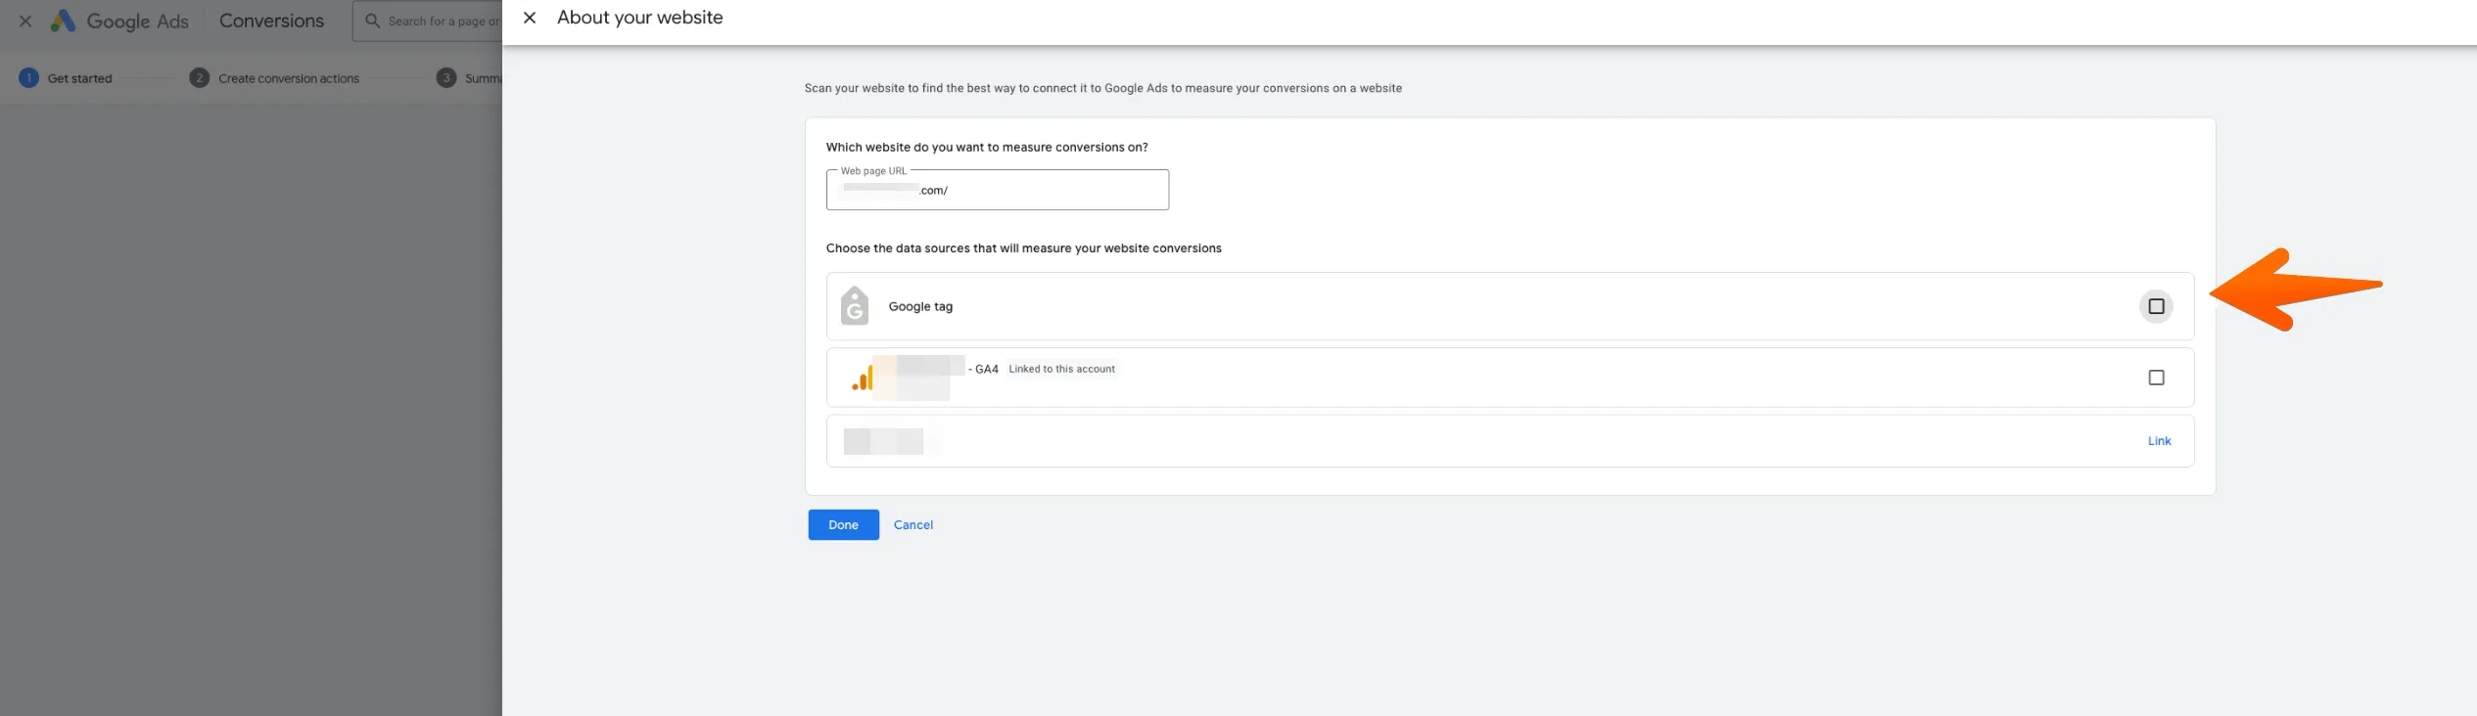Image resolution: width=2477 pixels, height=716 pixels.
Task: Click the 'Scan your website' description text
Action: (x=1103, y=88)
